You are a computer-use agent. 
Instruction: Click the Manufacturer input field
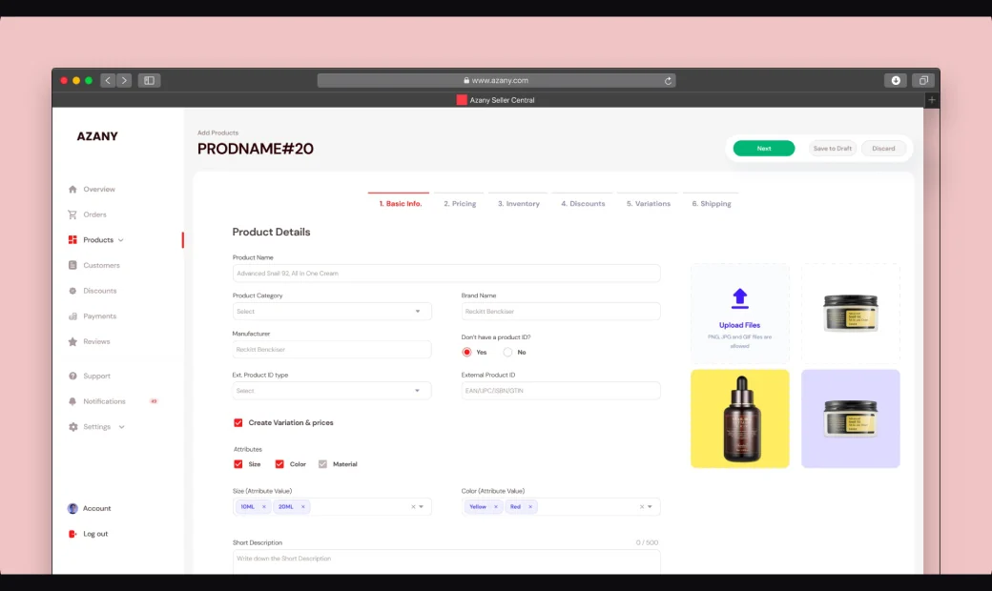click(332, 350)
